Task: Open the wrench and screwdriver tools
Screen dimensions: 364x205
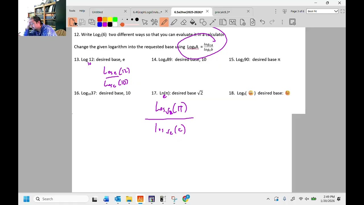Action: click(x=154, y=22)
